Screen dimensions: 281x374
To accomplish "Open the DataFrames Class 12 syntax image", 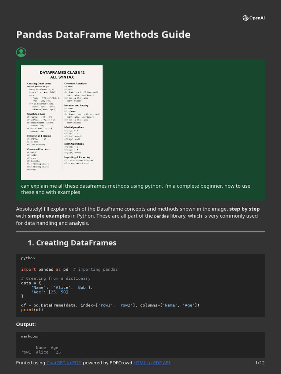I will pos(62,123).
